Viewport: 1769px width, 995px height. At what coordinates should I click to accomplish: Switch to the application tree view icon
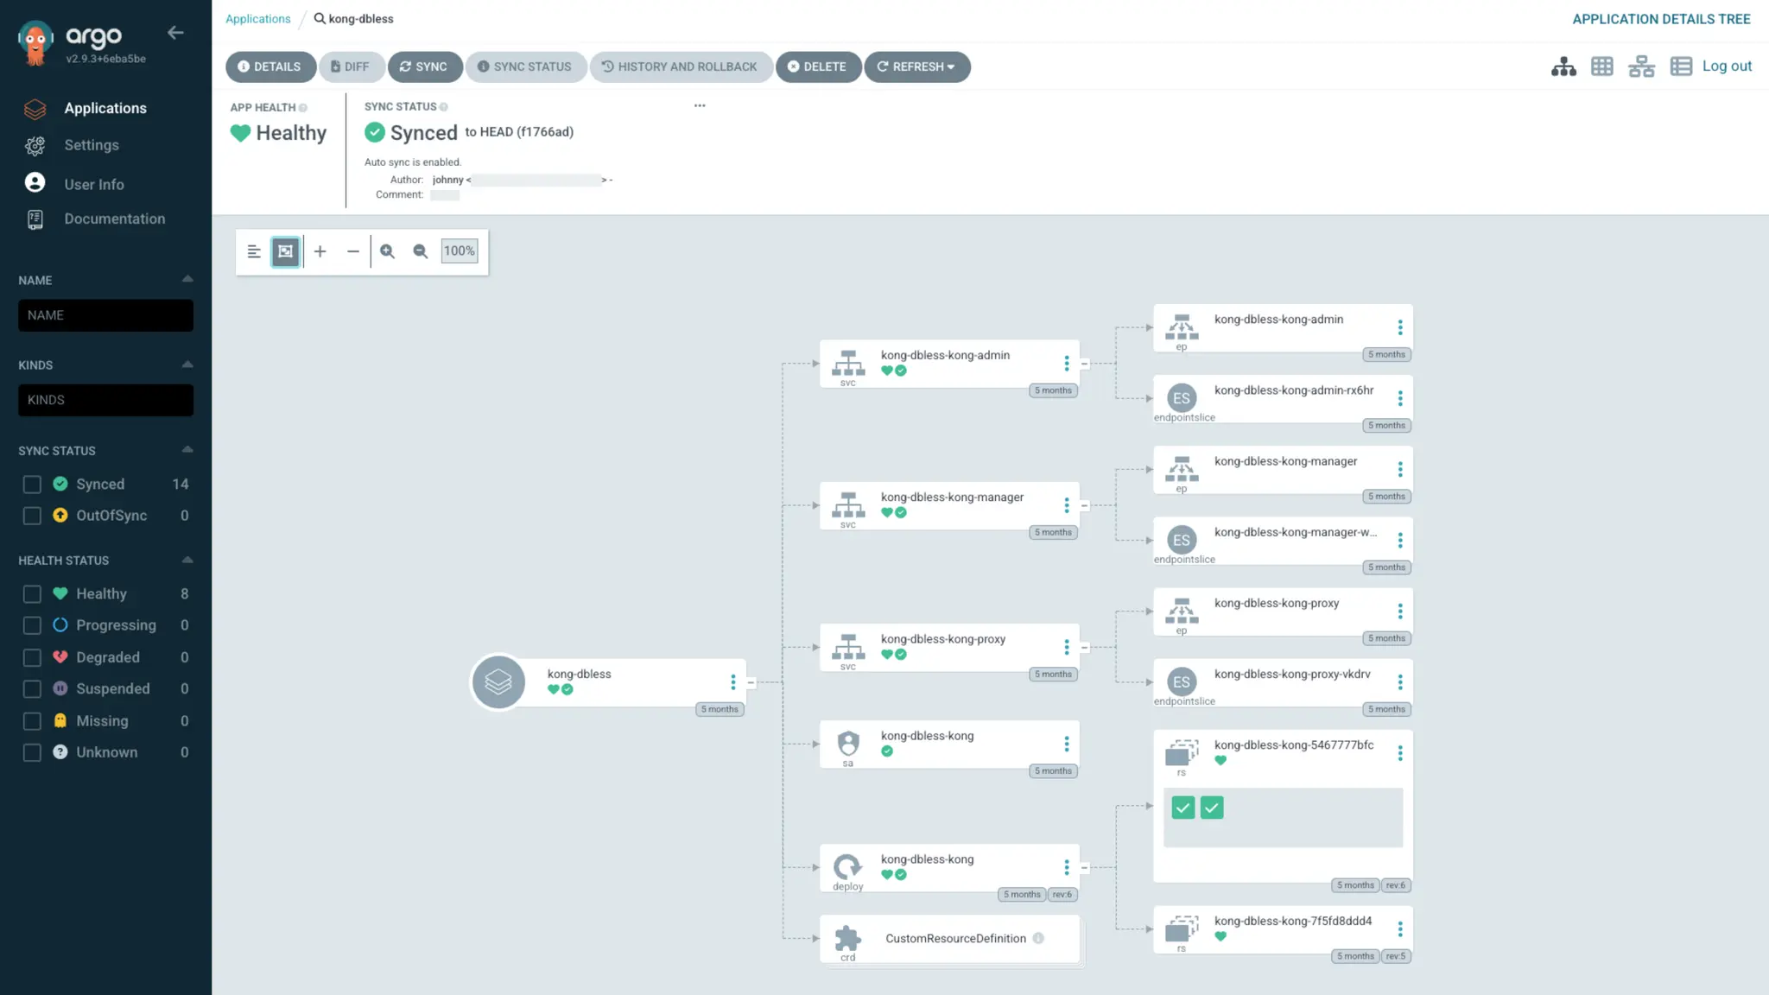(x=1563, y=67)
